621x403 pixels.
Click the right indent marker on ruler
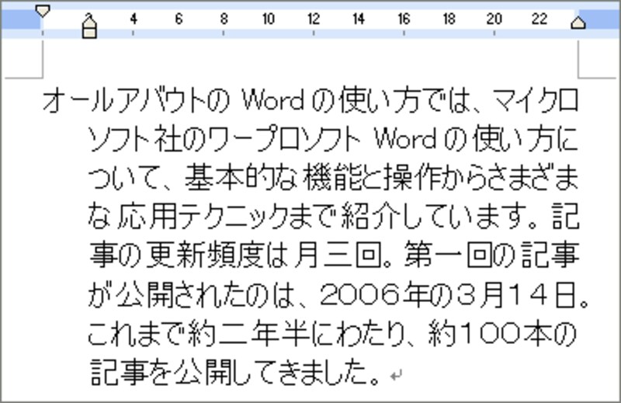(578, 23)
